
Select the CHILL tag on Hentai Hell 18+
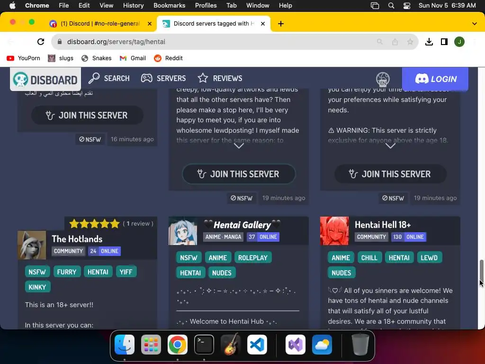369,257
